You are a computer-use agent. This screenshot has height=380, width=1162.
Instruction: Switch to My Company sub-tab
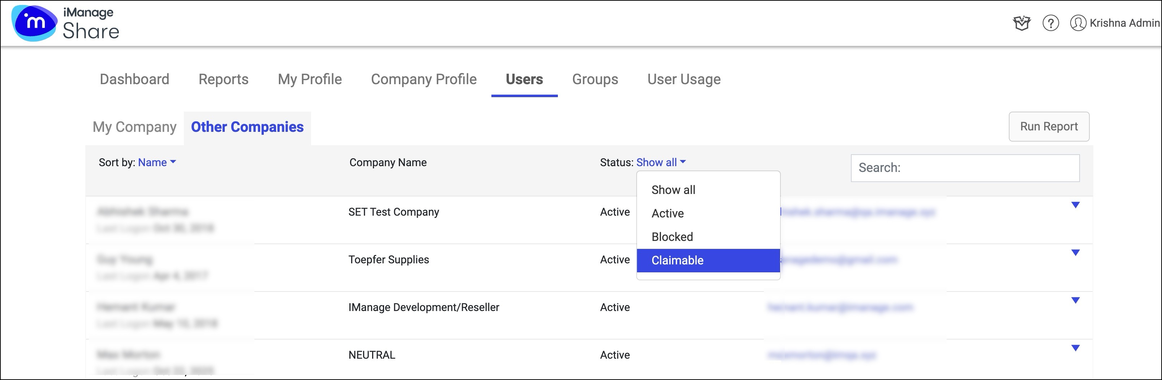134,127
